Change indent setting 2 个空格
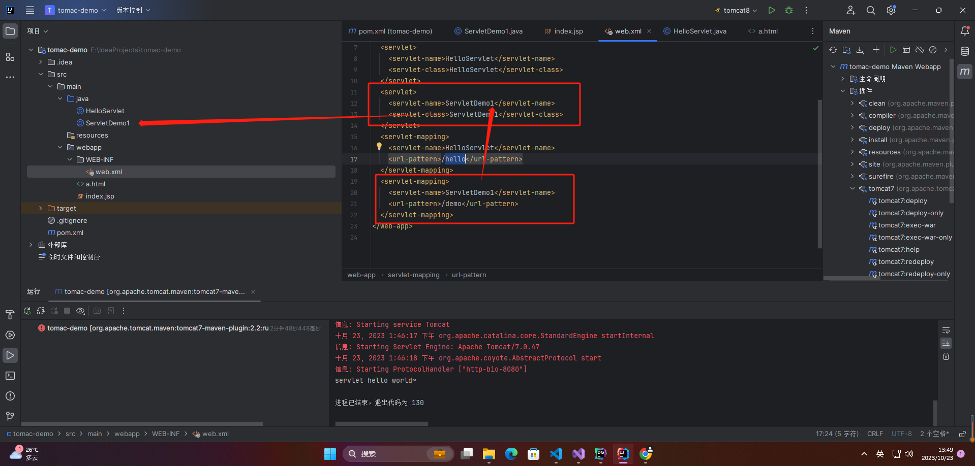This screenshot has height=466, width=975. (x=934, y=434)
